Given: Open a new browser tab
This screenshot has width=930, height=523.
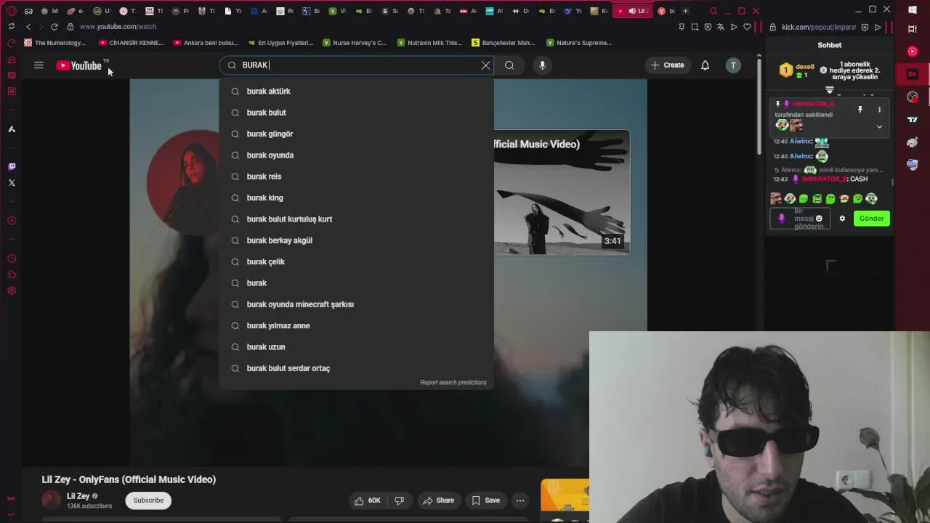Looking at the screenshot, I should [x=685, y=11].
